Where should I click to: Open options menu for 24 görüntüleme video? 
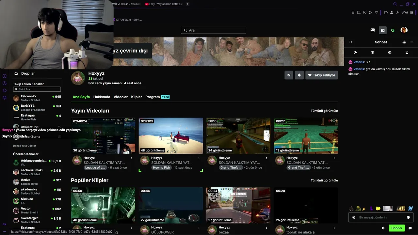266,158
